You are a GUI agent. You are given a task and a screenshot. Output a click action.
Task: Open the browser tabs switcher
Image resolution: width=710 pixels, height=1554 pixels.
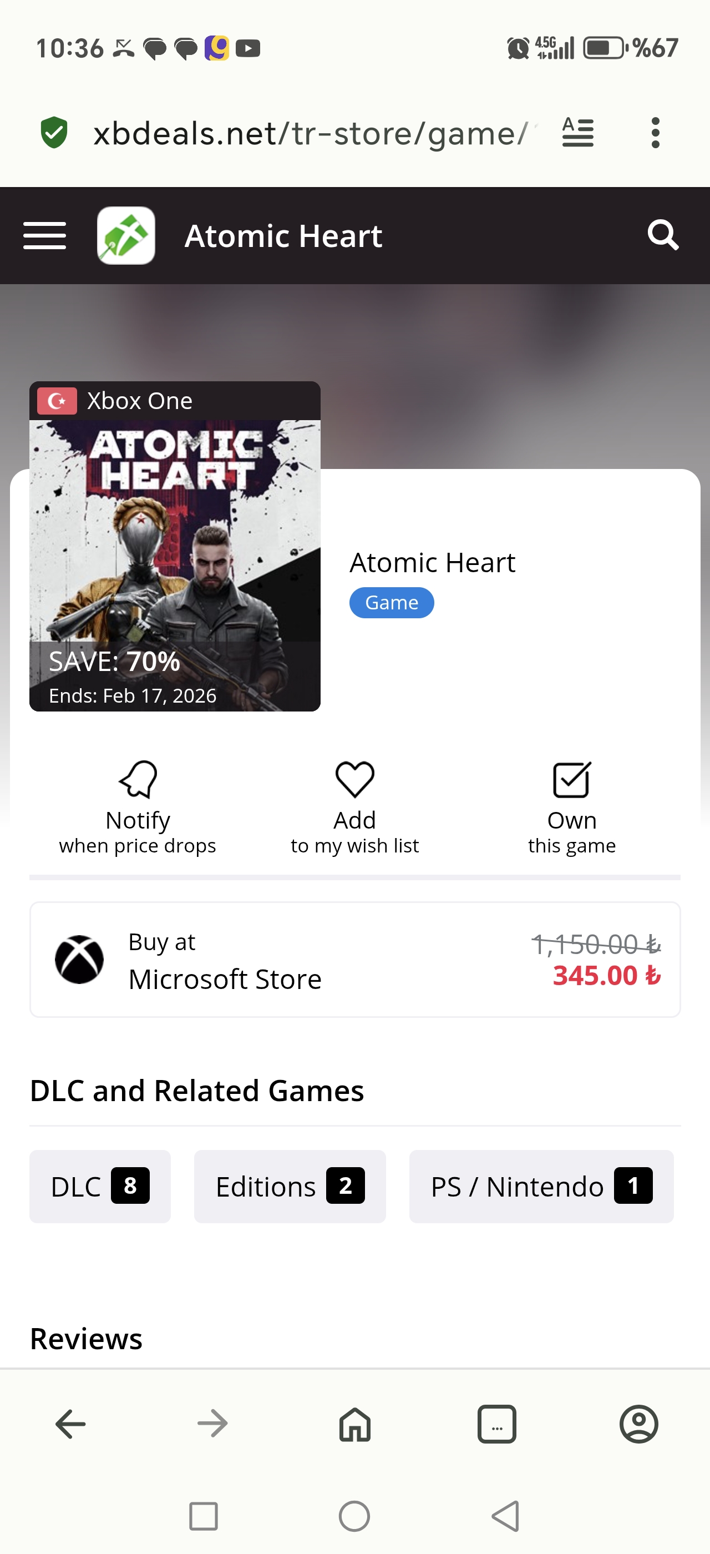[x=496, y=1424]
